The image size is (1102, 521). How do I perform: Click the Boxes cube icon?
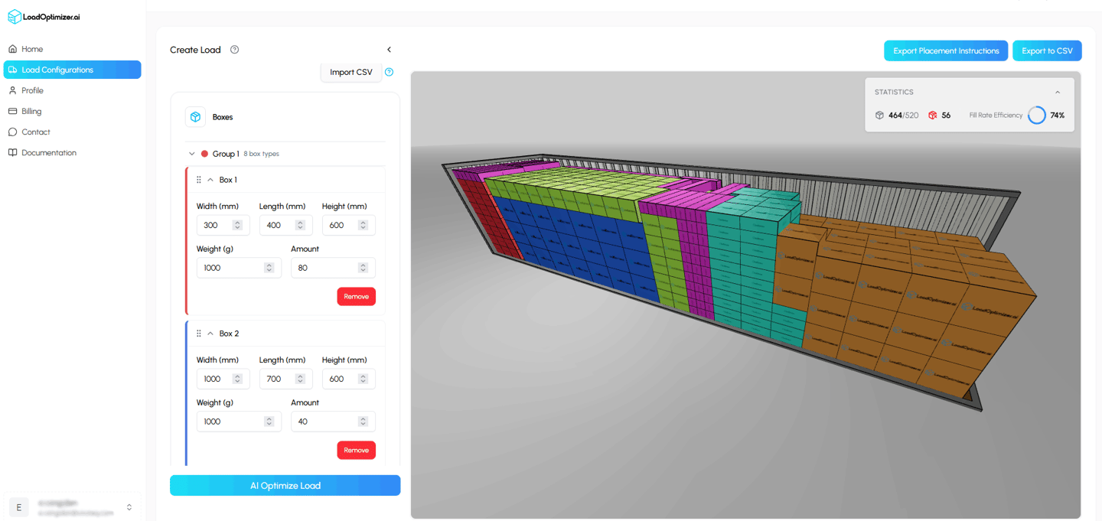pos(195,117)
